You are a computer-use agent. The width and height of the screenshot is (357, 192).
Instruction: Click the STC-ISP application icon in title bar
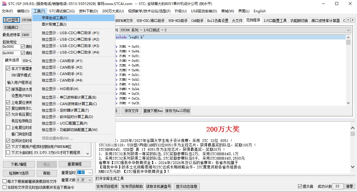pyautogui.click(x=4, y=4)
